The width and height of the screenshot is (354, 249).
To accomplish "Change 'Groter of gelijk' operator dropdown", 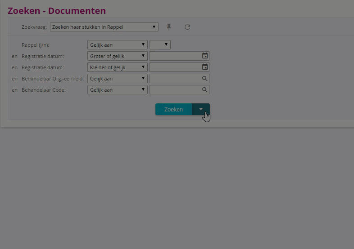I will (x=118, y=56).
